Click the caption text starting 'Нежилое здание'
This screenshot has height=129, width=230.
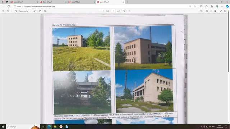(114, 116)
